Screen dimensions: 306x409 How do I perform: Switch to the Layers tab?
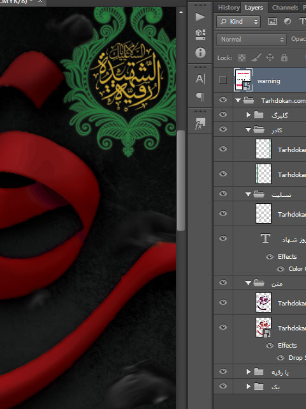click(x=254, y=8)
